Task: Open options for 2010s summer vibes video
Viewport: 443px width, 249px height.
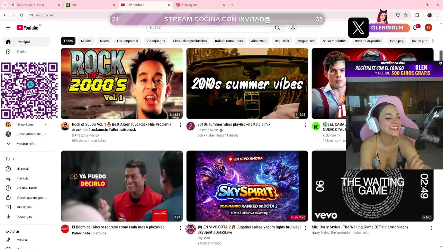Action: 305,125
